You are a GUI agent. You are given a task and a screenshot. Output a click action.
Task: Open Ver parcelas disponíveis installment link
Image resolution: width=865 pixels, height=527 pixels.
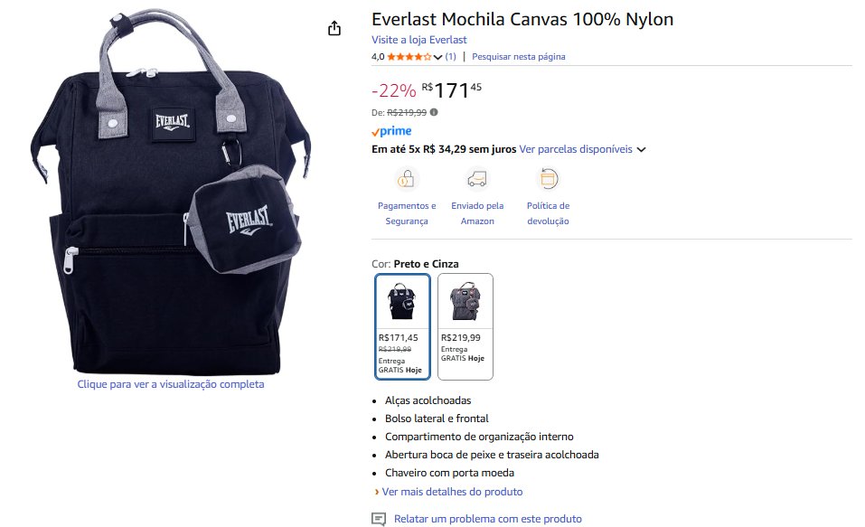pyautogui.click(x=576, y=149)
